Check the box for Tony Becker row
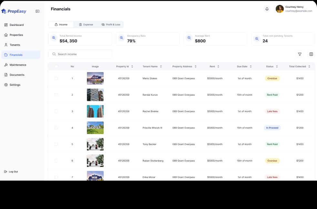 click(56, 144)
